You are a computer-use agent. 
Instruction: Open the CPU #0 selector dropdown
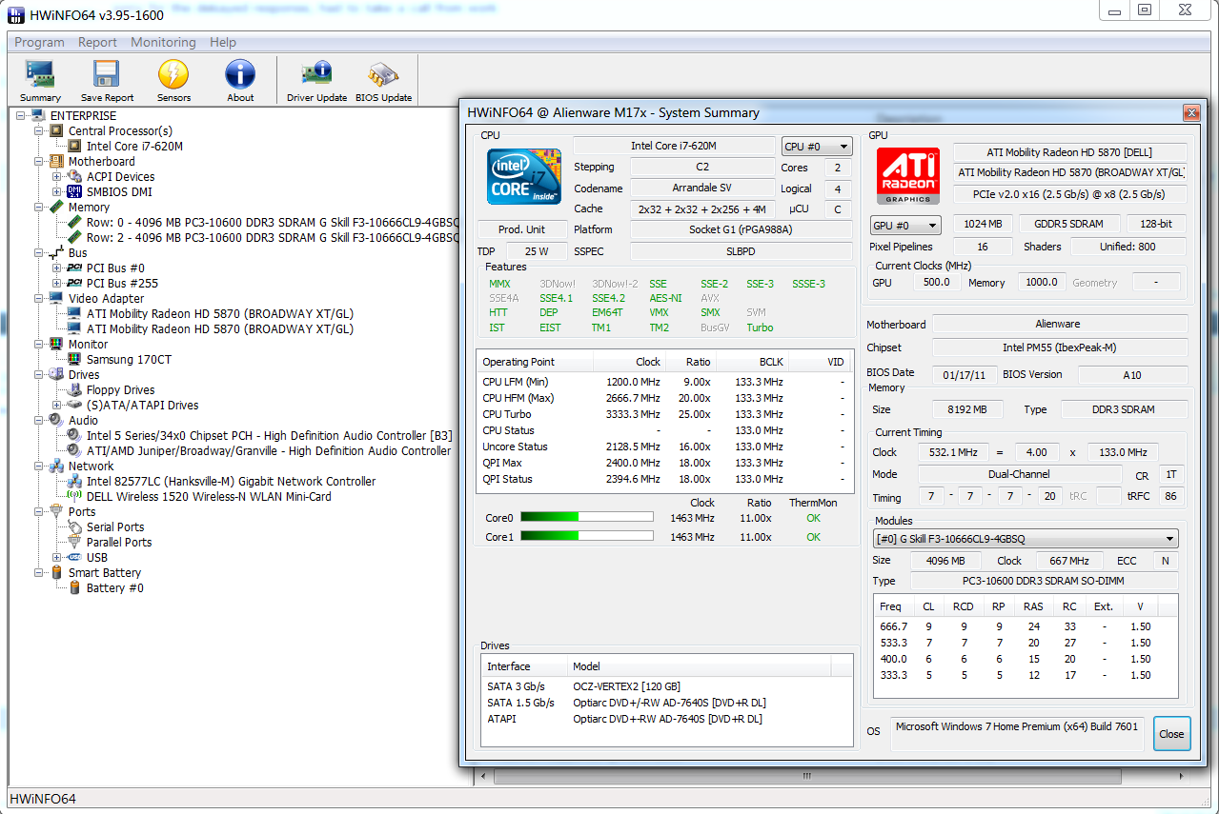click(817, 147)
